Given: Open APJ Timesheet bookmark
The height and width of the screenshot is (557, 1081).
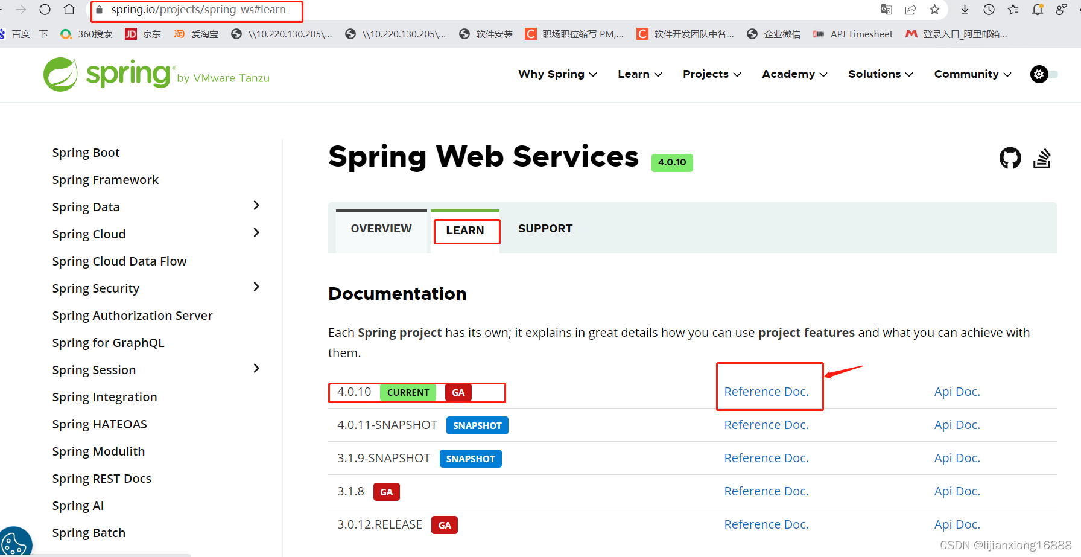Looking at the screenshot, I should (x=852, y=34).
